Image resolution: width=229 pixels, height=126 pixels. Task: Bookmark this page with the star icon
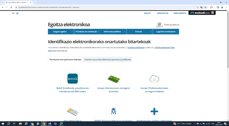[x=205, y=7]
